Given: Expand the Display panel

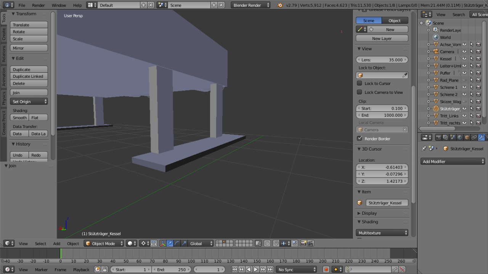Looking at the screenshot, I should [369, 213].
